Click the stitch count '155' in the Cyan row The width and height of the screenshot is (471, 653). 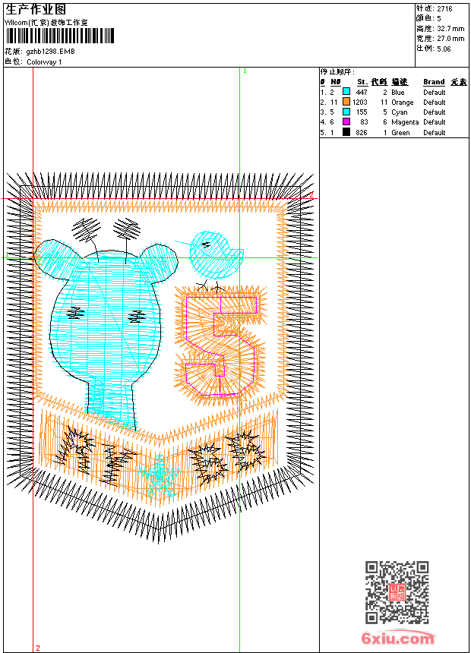pos(362,112)
